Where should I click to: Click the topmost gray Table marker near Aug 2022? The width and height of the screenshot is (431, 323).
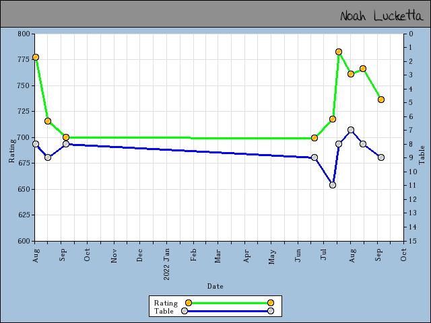351,130
